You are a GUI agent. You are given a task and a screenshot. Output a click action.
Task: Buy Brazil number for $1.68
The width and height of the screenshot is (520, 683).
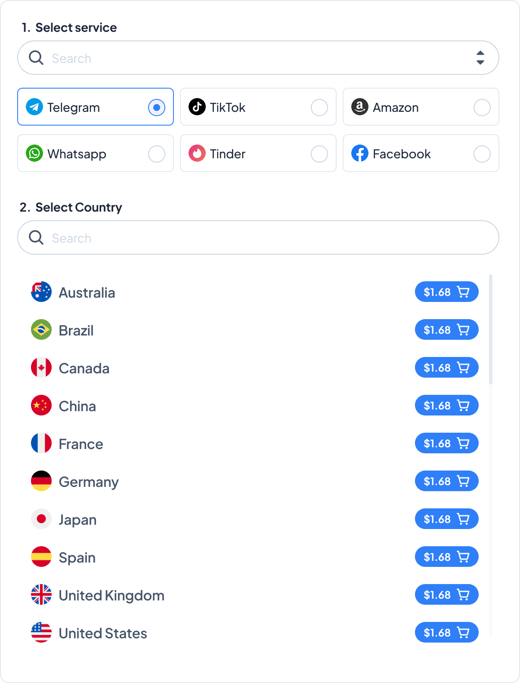click(x=446, y=330)
